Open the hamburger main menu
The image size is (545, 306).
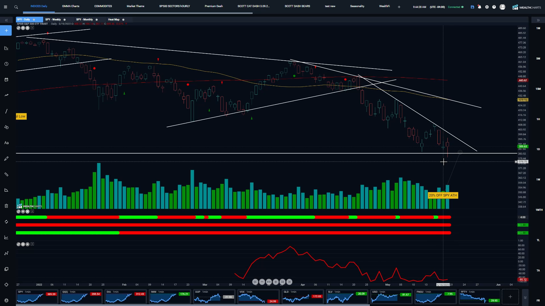[x=5, y=7]
